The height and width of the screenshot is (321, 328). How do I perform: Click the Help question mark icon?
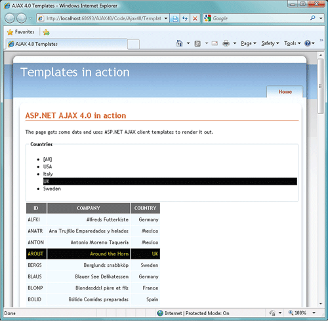point(308,43)
